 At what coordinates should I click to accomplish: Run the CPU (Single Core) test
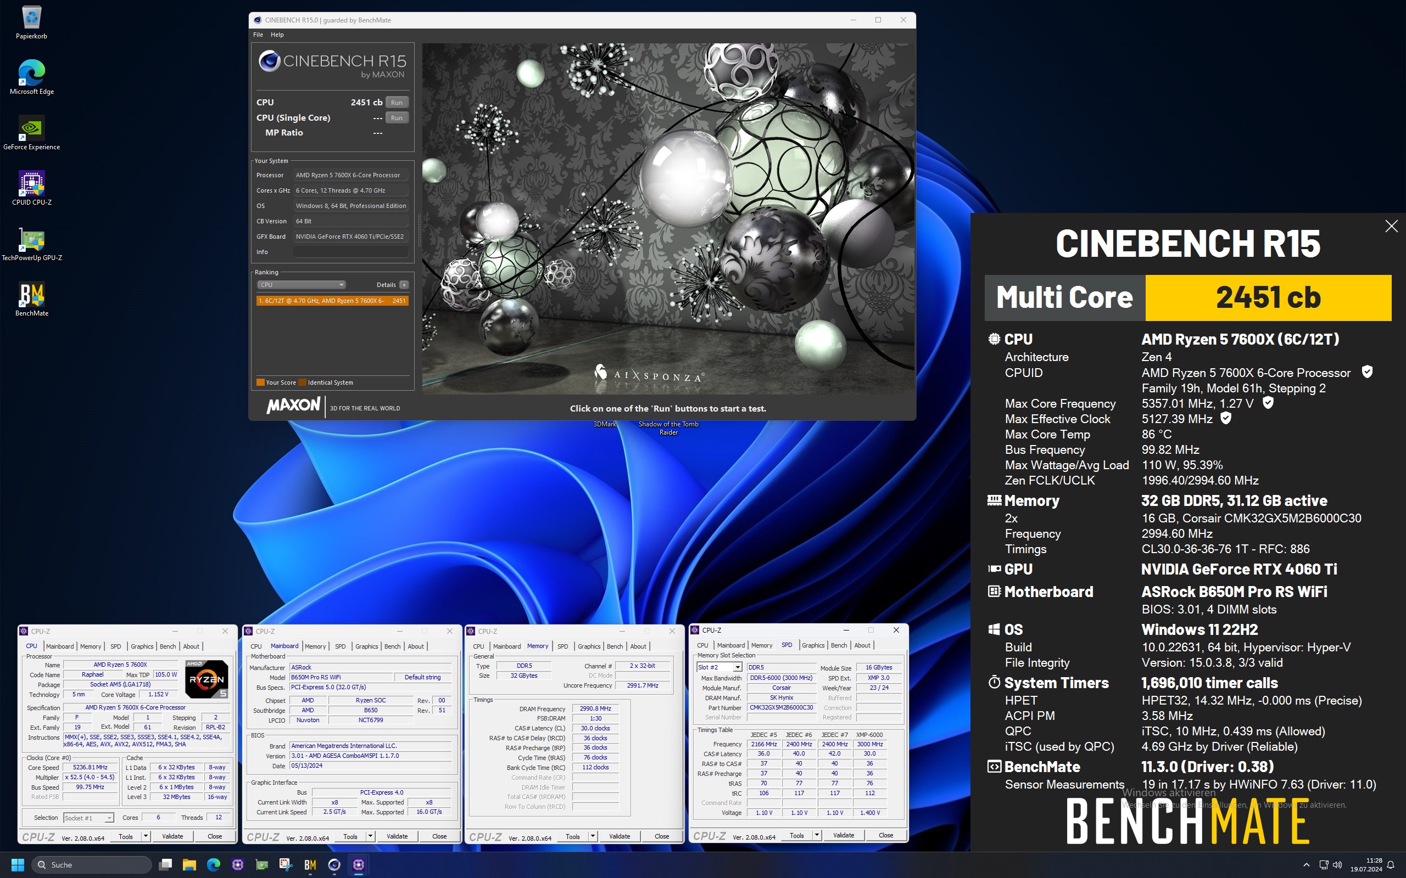pyautogui.click(x=397, y=118)
